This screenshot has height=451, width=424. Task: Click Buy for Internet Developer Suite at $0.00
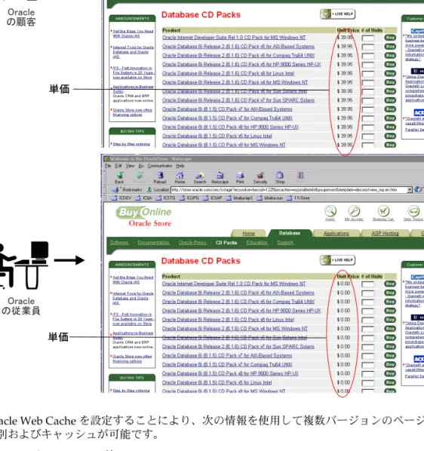[390, 284]
